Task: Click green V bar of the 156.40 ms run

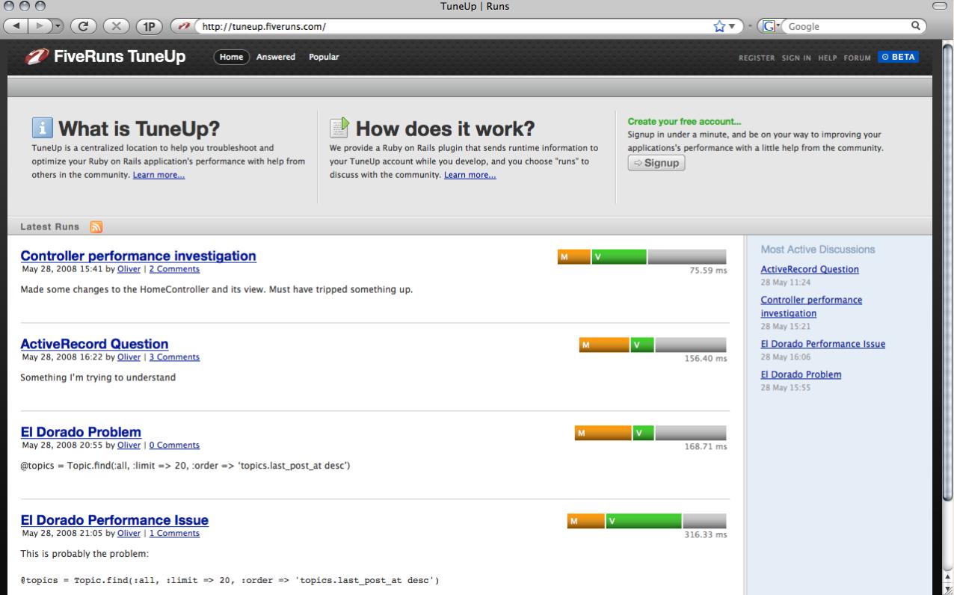Action: [x=642, y=345]
